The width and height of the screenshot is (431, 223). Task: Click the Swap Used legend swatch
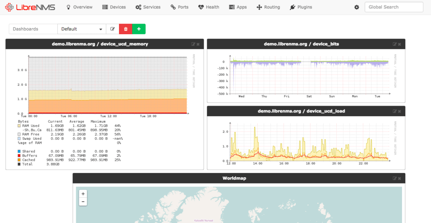(x=19, y=139)
